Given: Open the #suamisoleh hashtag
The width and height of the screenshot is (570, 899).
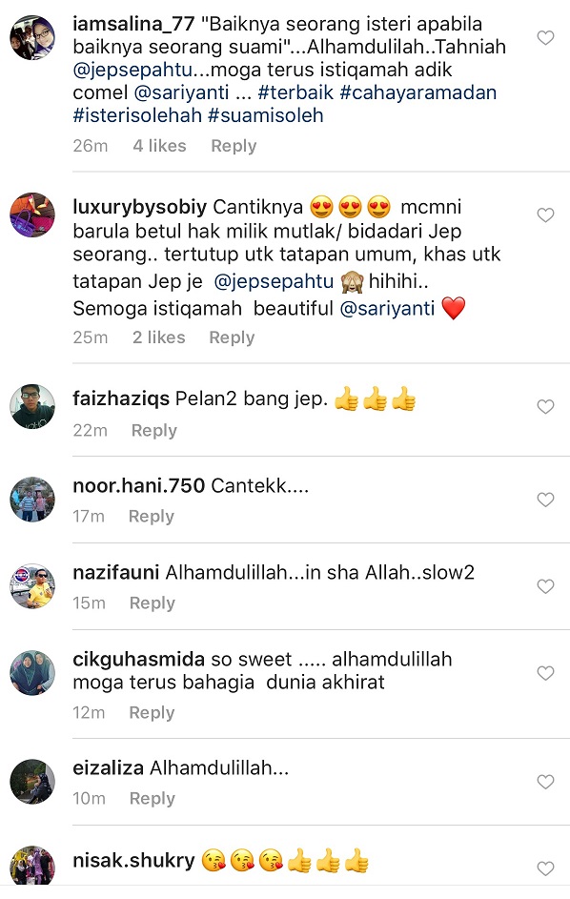Looking at the screenshot, I should pyautogui.click(x=266, y=115).
